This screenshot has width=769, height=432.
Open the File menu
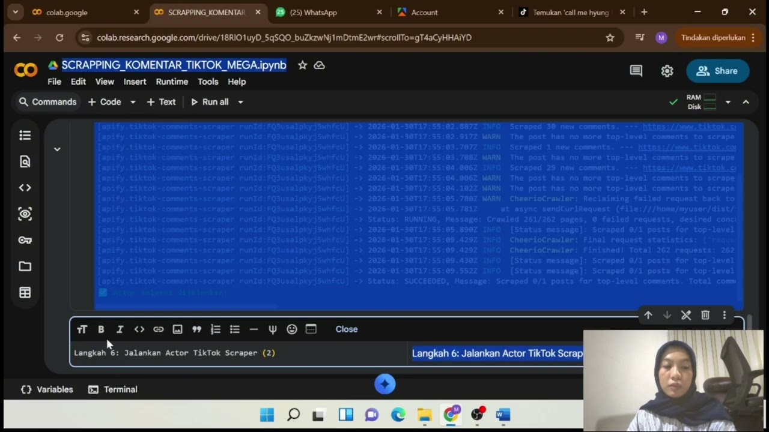54,82
